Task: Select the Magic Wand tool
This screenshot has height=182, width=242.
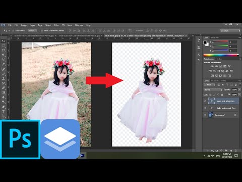Action: tap(4, 55)
